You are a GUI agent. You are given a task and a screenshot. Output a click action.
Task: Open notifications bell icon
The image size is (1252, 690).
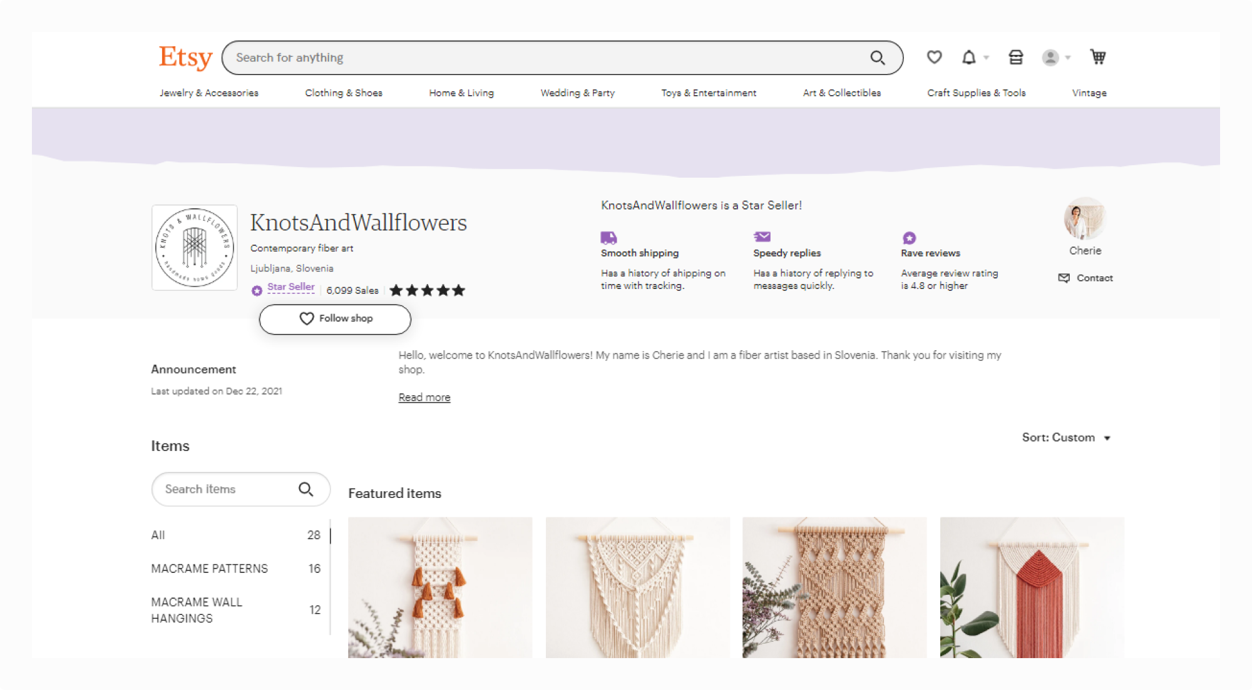tap(968, 57)
